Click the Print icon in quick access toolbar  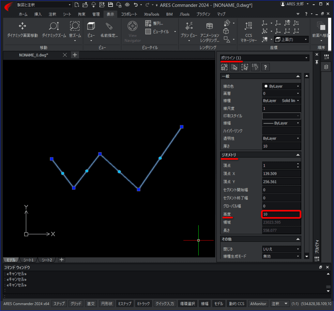(127, 5)
